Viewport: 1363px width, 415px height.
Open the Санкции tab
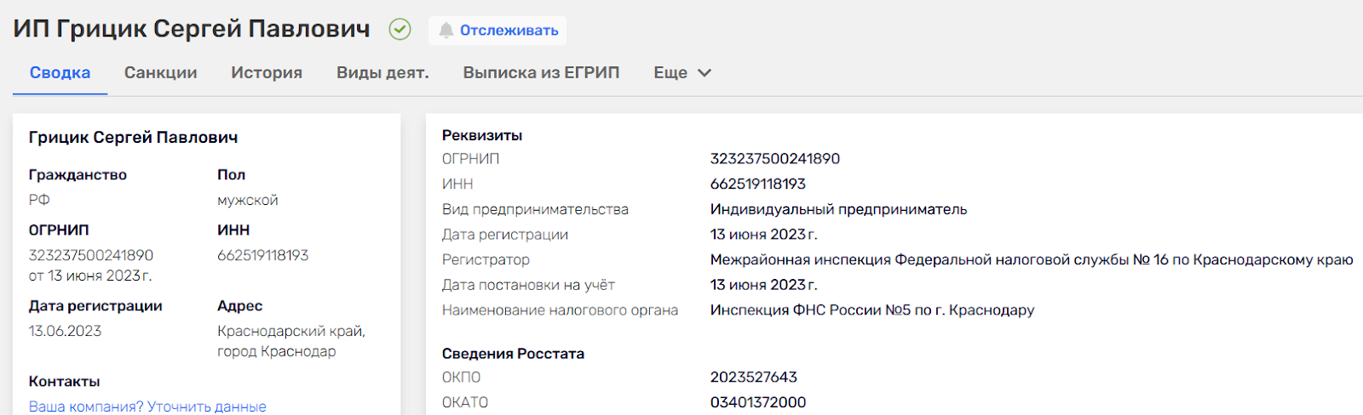[x=160, y=73]
